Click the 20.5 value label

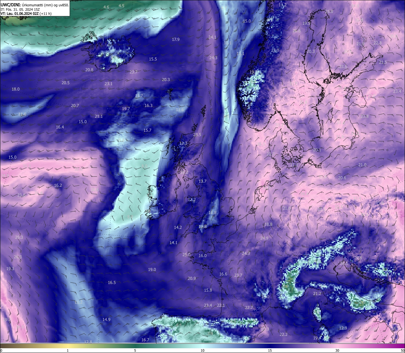[65, 83]
